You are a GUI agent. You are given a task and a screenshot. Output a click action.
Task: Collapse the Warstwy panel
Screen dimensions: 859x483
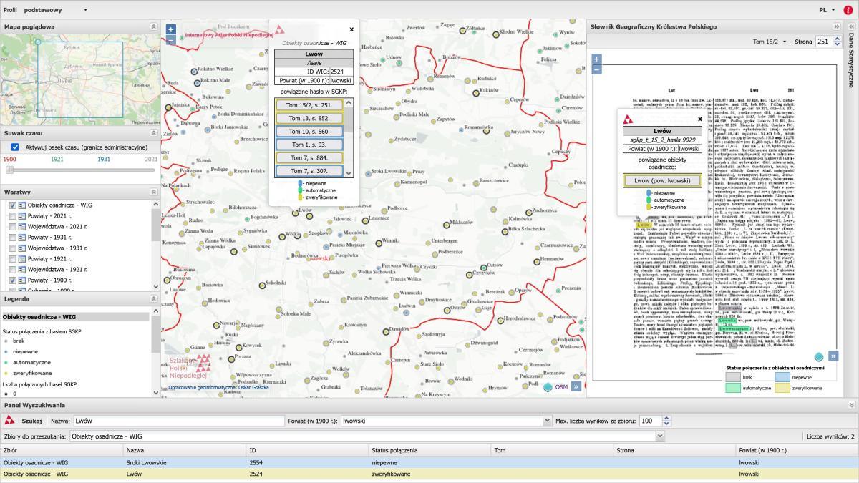[x=153, y=192]
